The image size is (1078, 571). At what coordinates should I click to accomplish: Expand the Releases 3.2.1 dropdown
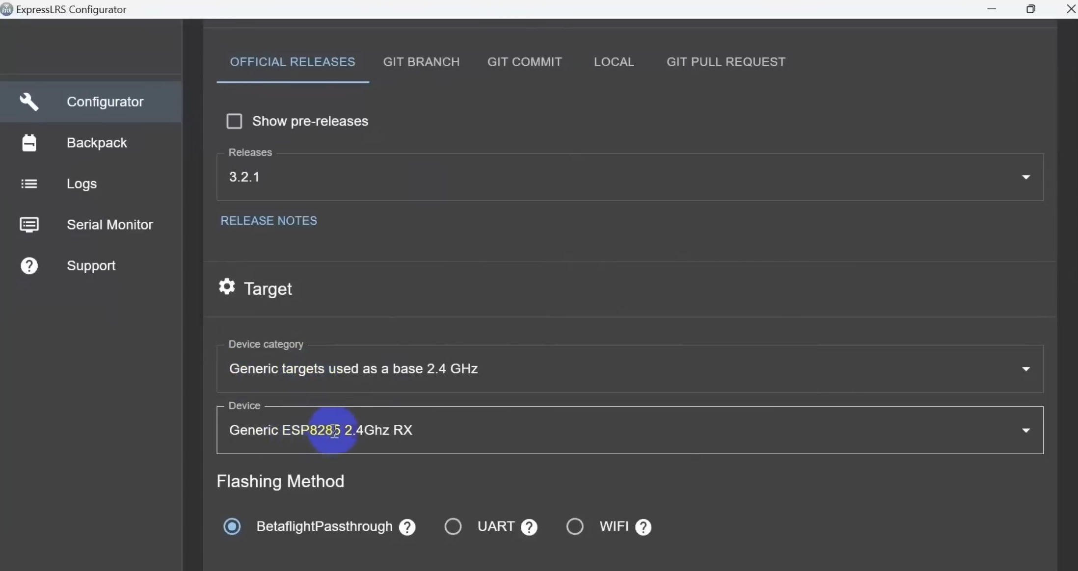pyautogui.click(x=1025, y=177)
